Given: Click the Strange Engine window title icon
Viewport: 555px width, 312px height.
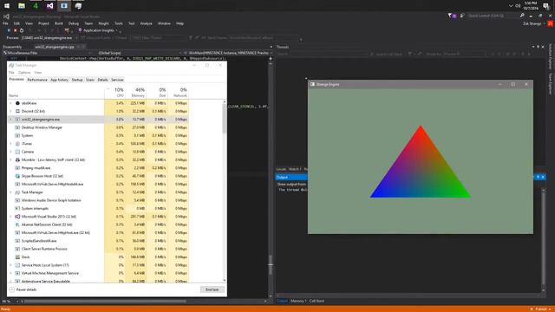Looking at the screenshot, I should pyautogui.click(x=312, y=84).
